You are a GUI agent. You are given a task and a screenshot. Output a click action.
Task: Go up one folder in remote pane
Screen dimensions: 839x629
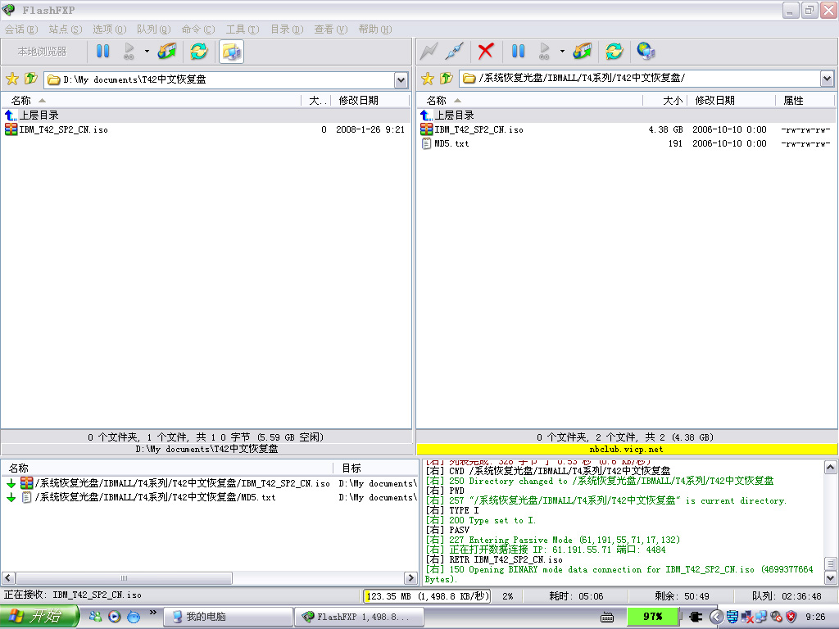(446, 79)
